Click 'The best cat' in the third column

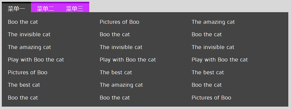click(208, 72)
